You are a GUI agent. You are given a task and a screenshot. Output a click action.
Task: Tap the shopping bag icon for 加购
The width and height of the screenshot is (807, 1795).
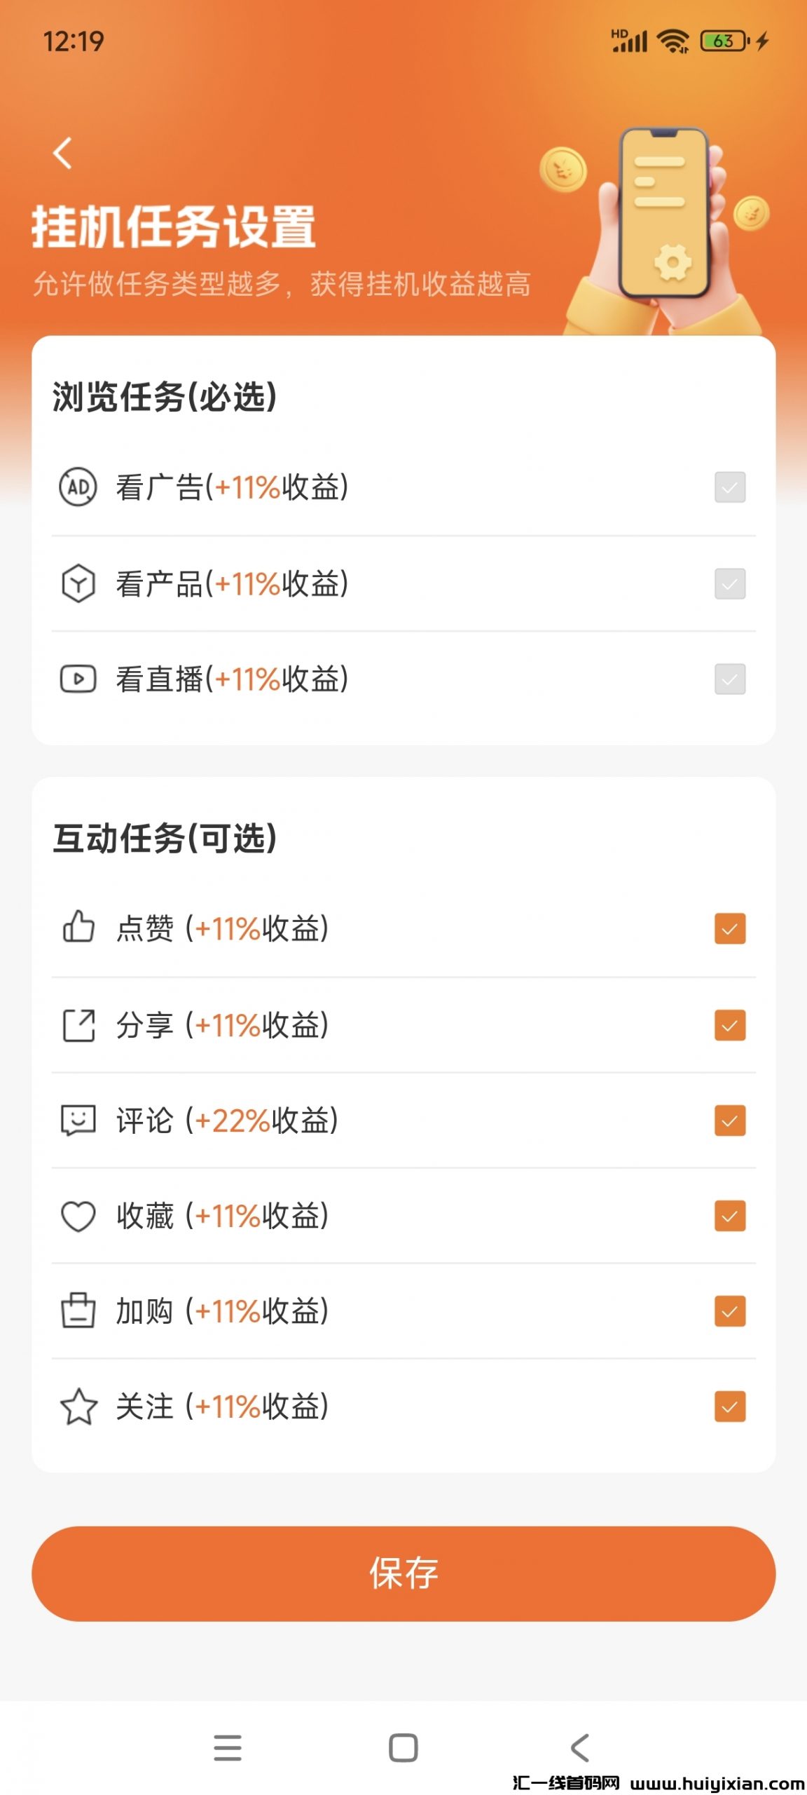[78, 1310]
